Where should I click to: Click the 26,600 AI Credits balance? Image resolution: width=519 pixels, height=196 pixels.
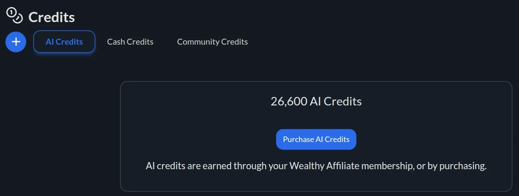coord(316,102)
